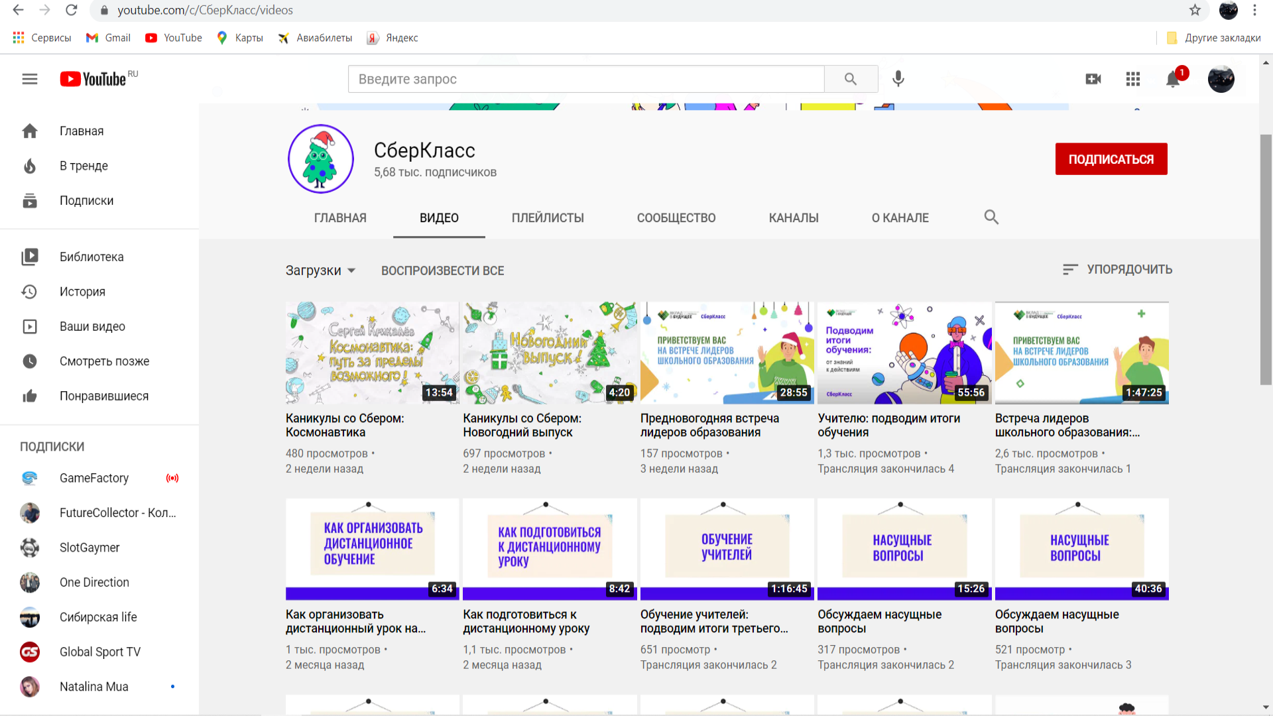Switch to ГЛАВНАЯ tab

click(x=340, y=218)
